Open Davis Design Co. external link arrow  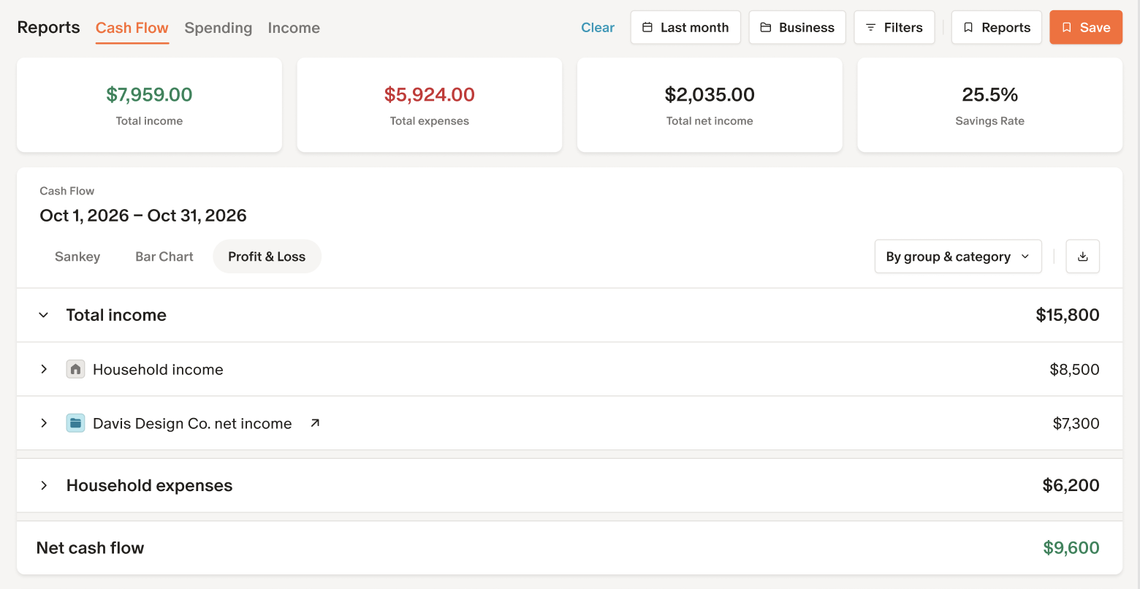click(315, 423)
